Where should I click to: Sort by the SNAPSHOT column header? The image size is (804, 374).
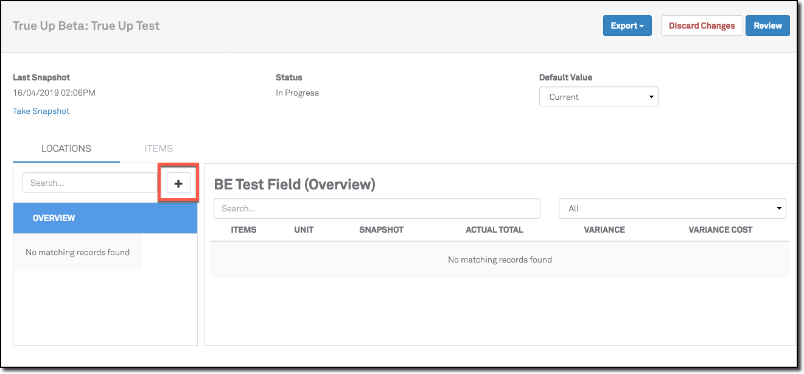tap(381, 230)
